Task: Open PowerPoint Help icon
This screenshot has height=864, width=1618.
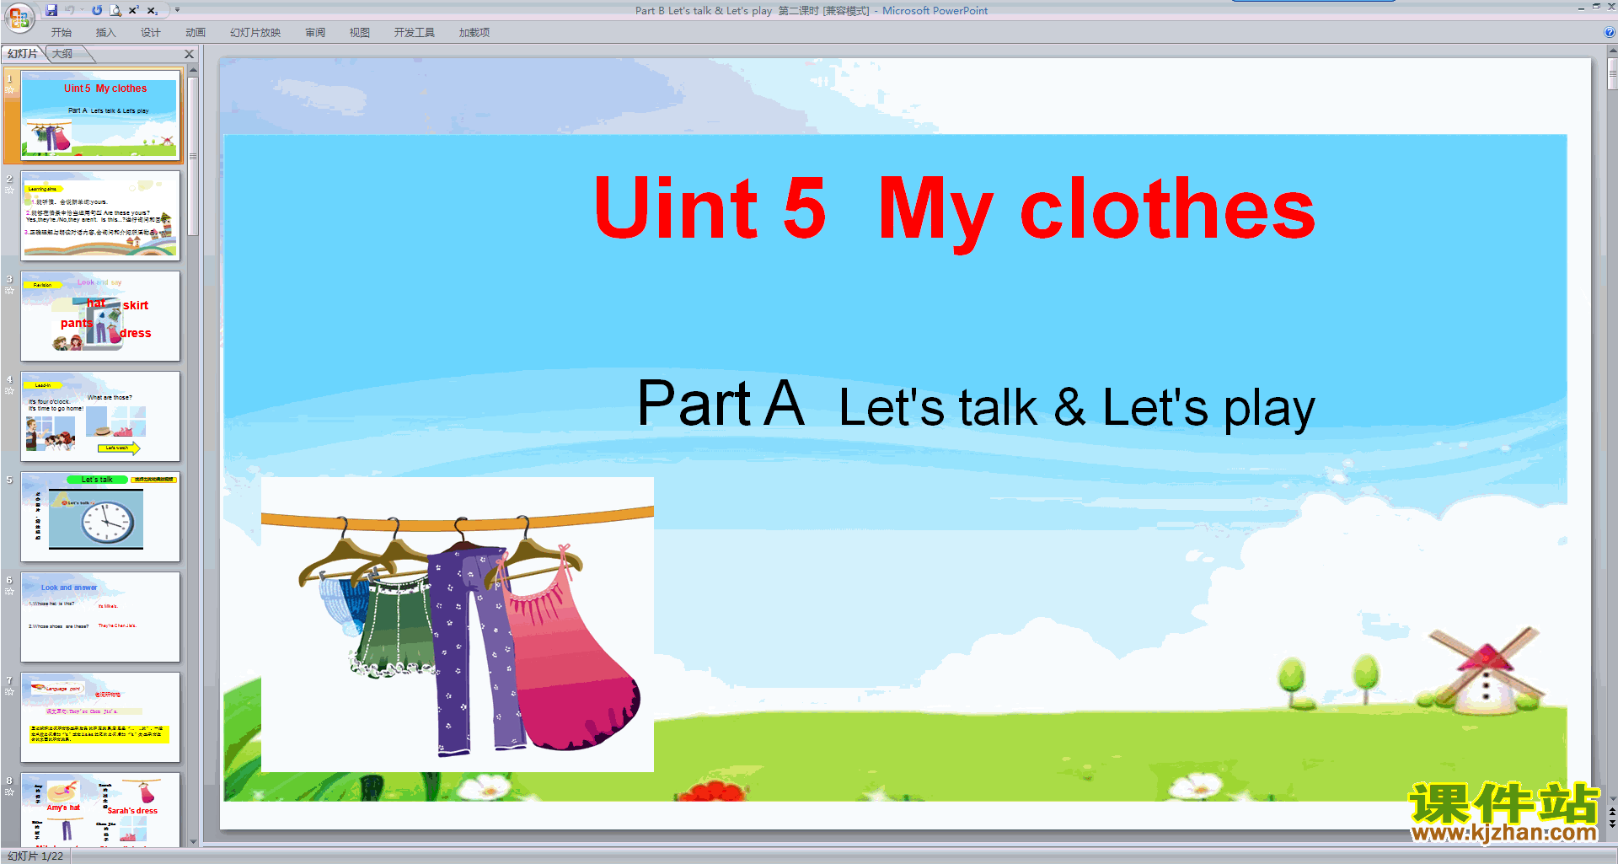Action: (x=1610, y=32)
